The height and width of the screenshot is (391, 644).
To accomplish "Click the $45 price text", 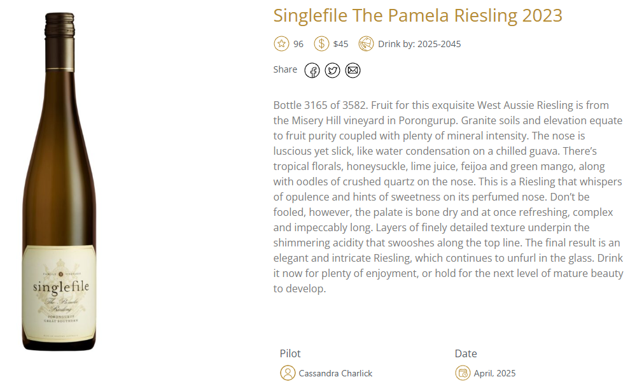I will point(341,44).
